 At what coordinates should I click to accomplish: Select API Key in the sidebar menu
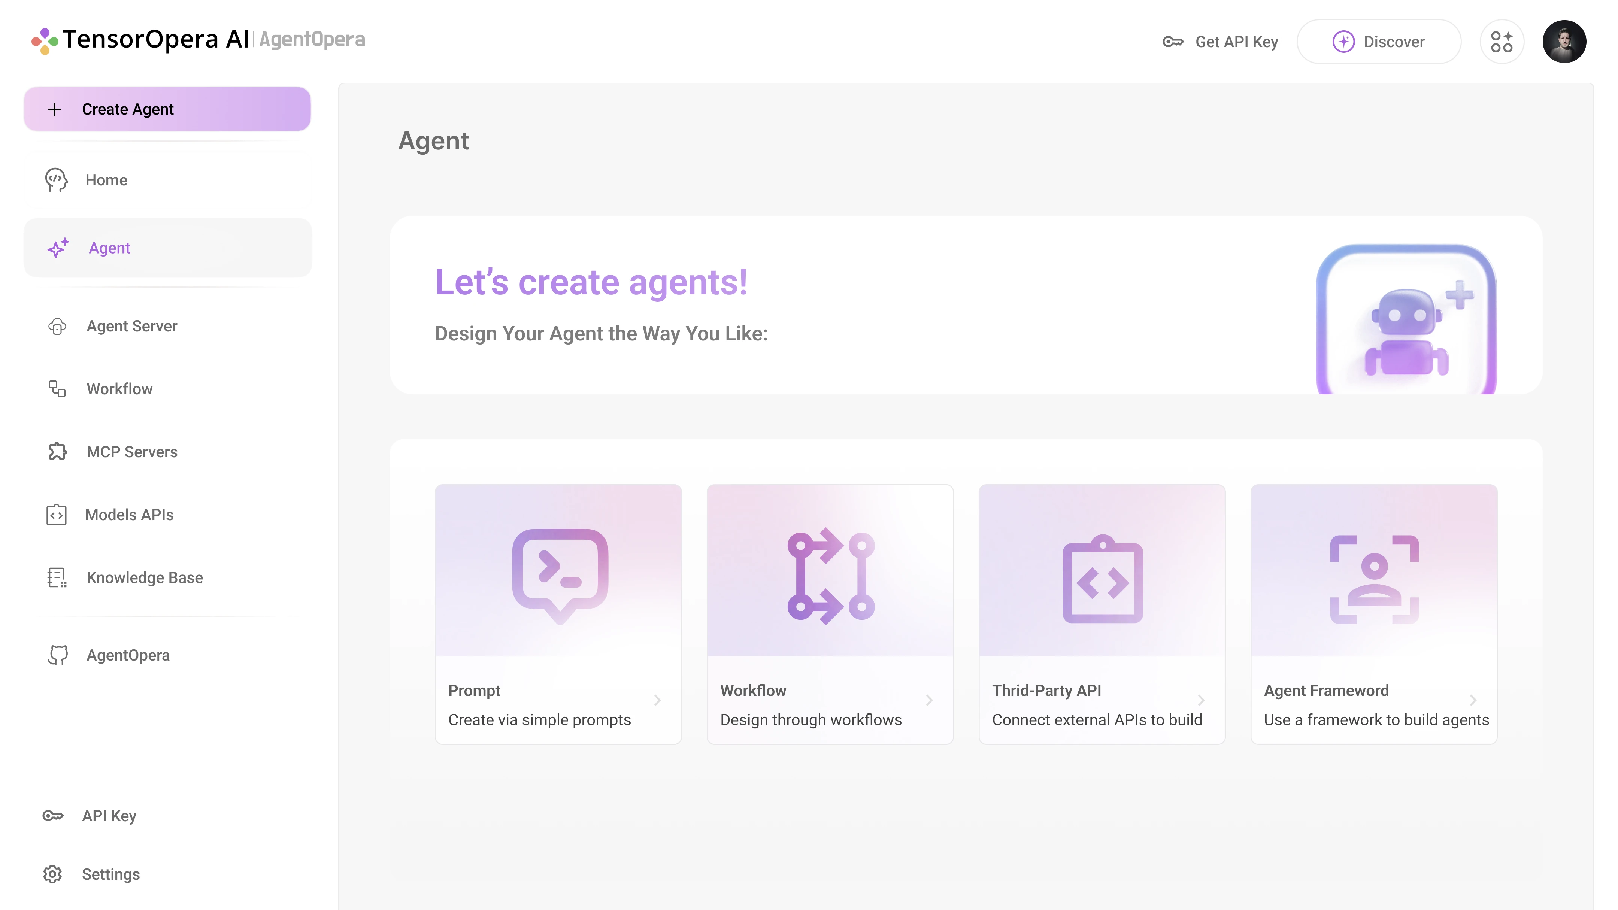(x=109, y=815)
